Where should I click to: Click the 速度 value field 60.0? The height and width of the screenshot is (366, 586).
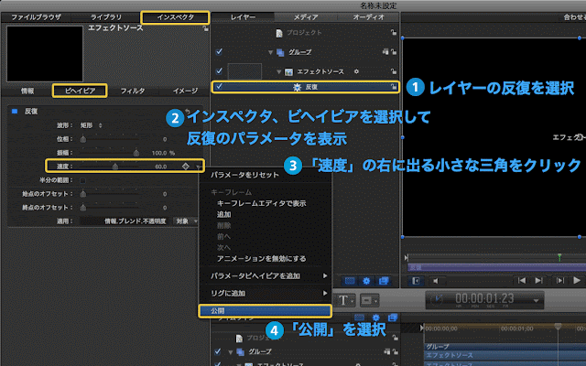[161, 167]
